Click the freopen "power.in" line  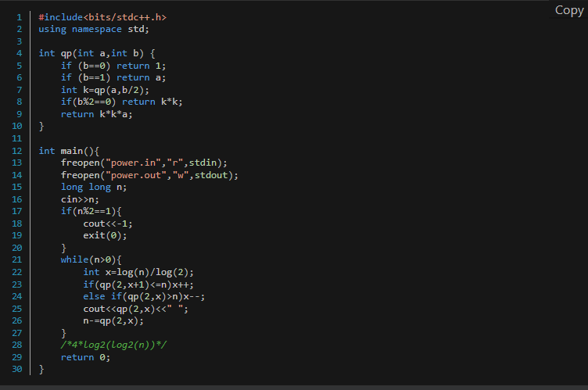pyautogui.click(x=144, y=163)
